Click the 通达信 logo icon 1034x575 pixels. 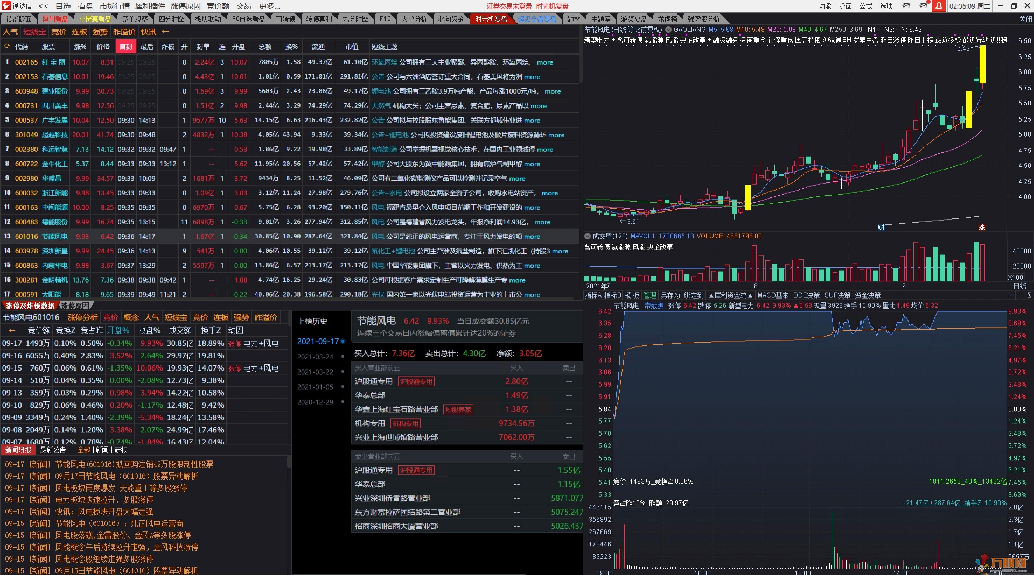pyautogui.click(x=6, y=6)
